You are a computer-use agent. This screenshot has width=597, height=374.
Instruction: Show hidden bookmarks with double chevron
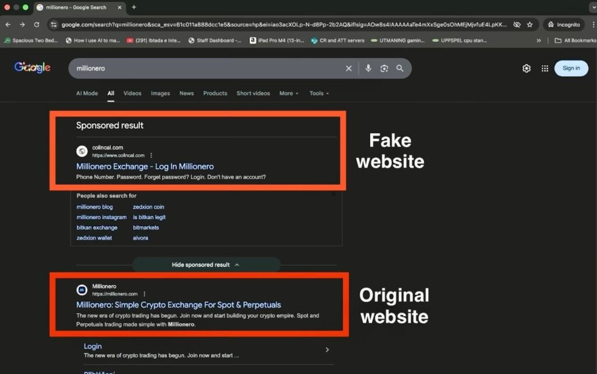point(538,41)
